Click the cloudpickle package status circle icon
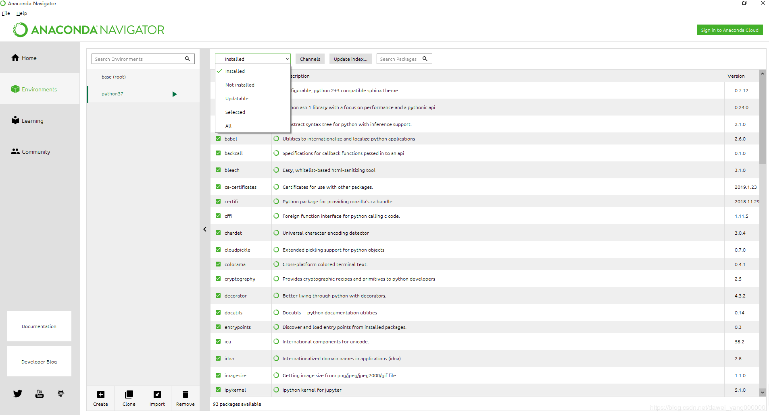Viewport: 769px width, 415px height. click(x=276, y=250)
